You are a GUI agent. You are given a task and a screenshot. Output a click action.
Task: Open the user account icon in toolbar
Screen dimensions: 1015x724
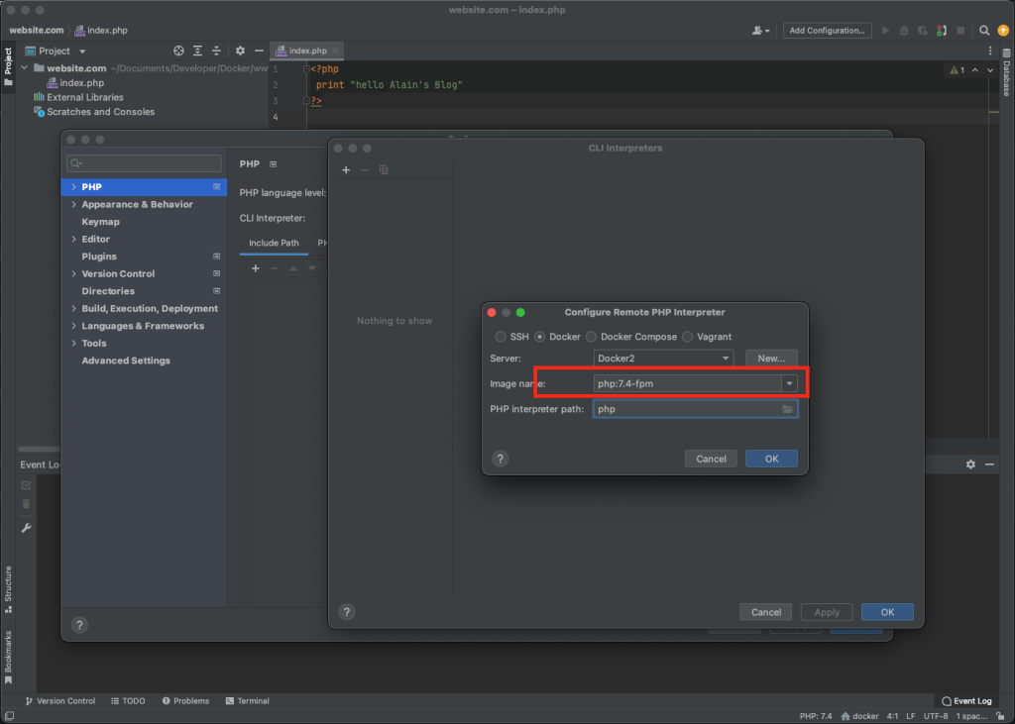coord(760,31)
